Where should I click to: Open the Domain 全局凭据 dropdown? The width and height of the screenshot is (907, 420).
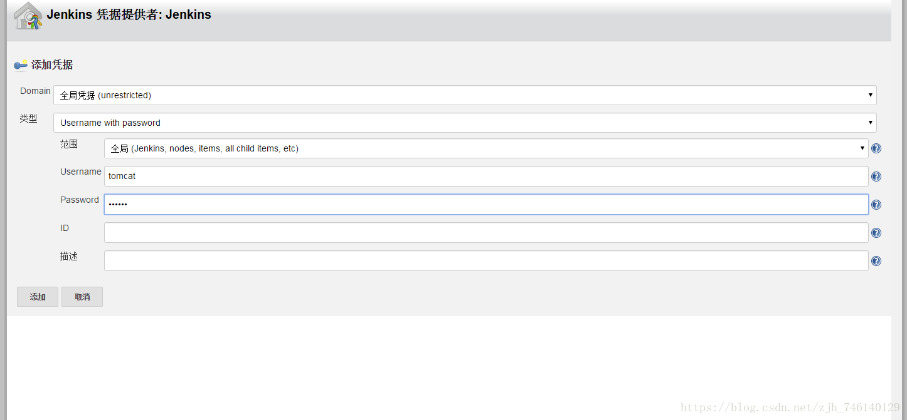[465, 95]
